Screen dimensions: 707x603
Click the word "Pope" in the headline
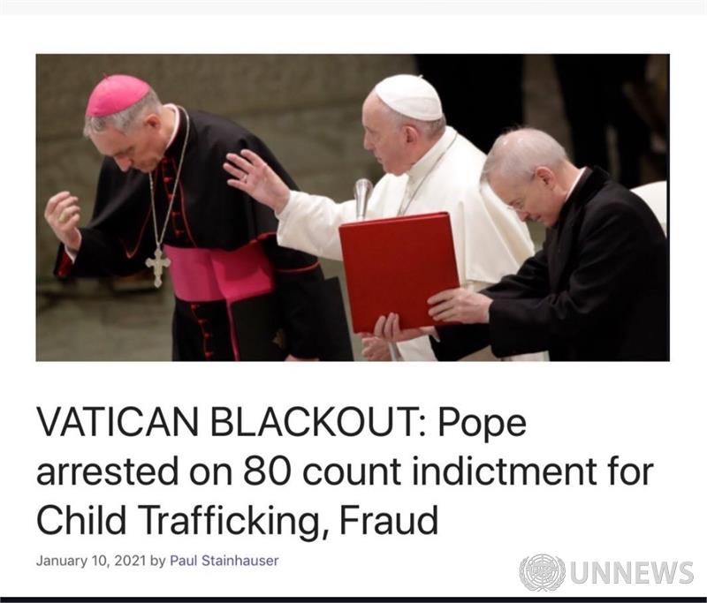click(482, 424)
